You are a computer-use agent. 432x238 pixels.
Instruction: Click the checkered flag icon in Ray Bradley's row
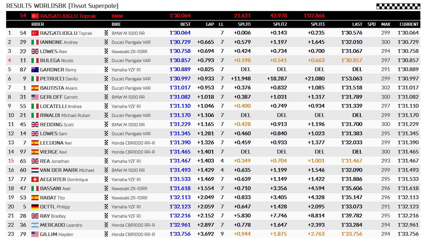click(x=106, y=216)
